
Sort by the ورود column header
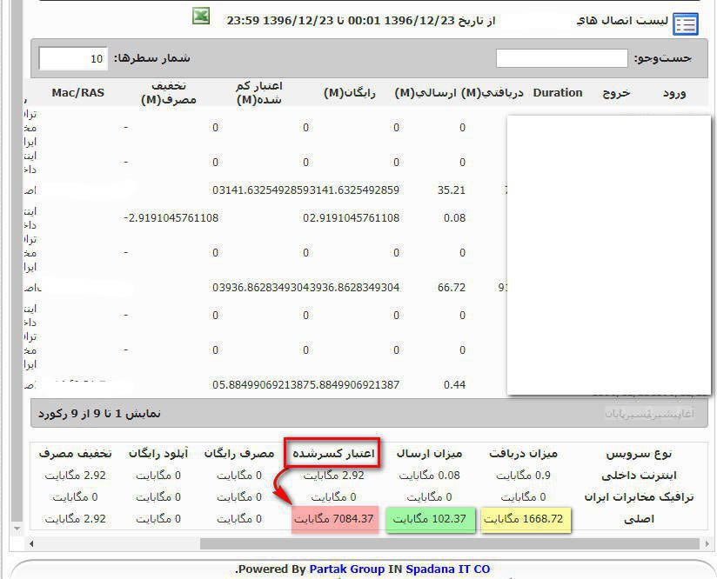pyautogui.click(x=675, y=93)
